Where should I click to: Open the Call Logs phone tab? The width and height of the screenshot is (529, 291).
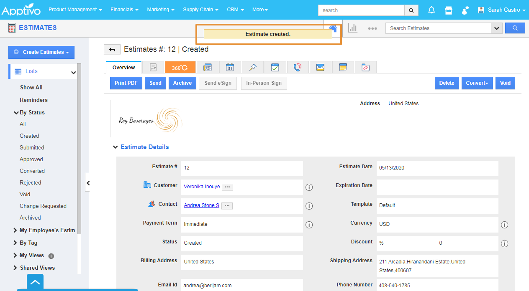click(x=298, y=67)
